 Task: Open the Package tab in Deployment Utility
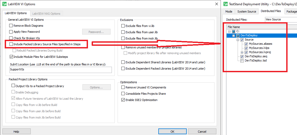pyautogui.click(x=291, y=12)
